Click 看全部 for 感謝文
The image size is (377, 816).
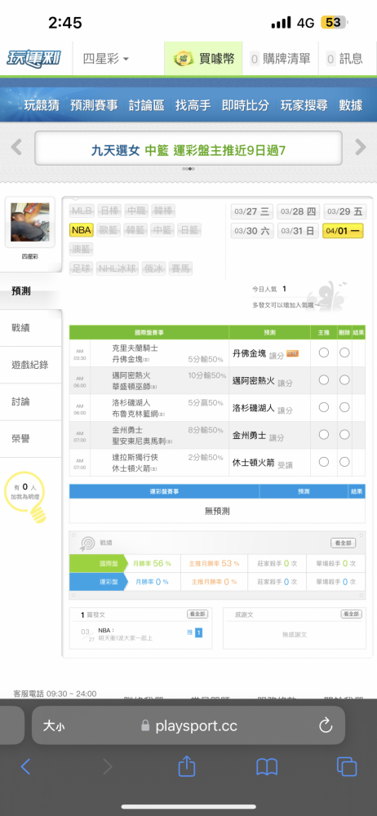click(352, 614)
